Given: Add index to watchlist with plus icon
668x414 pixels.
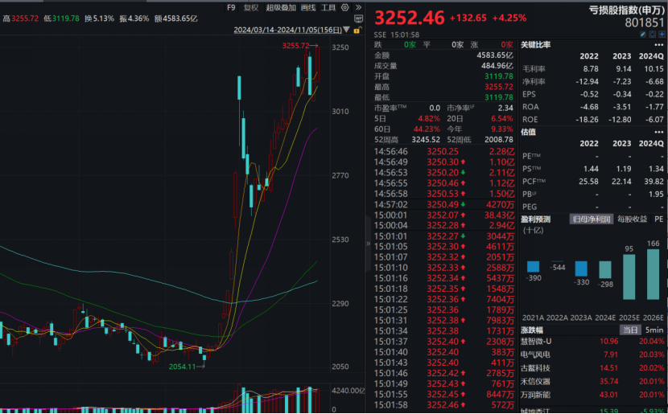Looking at the screenshot, I should (x=662, y=34).
